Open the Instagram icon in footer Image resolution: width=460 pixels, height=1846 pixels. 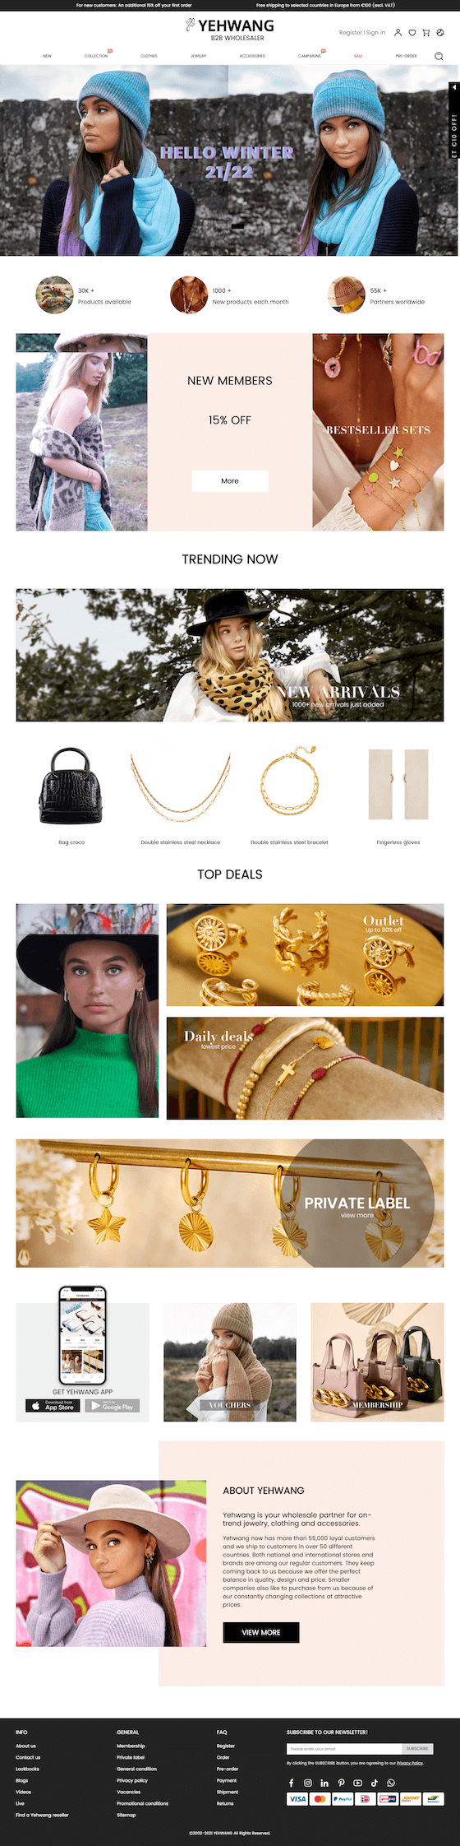click(x=308, y=1783)
